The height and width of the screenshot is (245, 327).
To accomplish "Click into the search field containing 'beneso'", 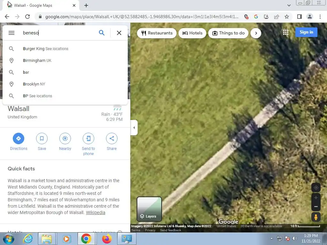I will pos(58,33).
